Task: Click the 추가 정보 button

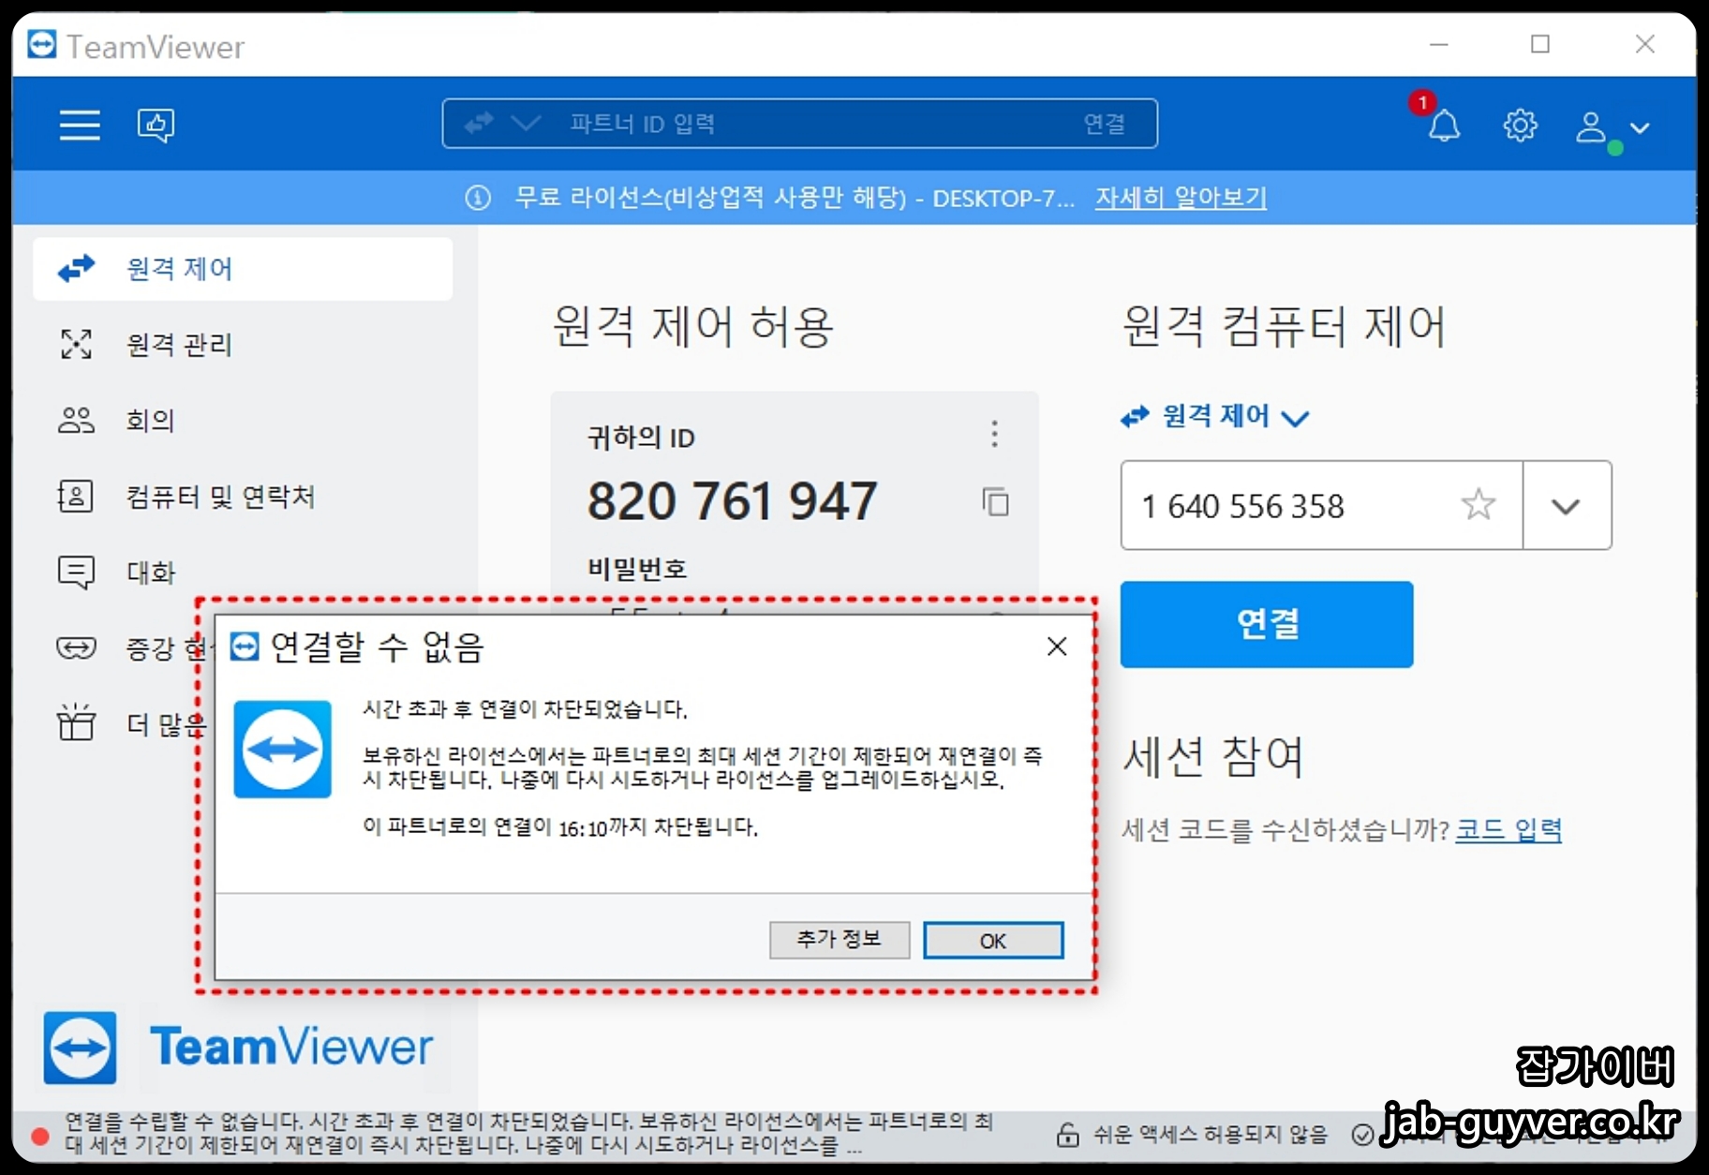Action: pyautogui.click(x=840, y=939)
